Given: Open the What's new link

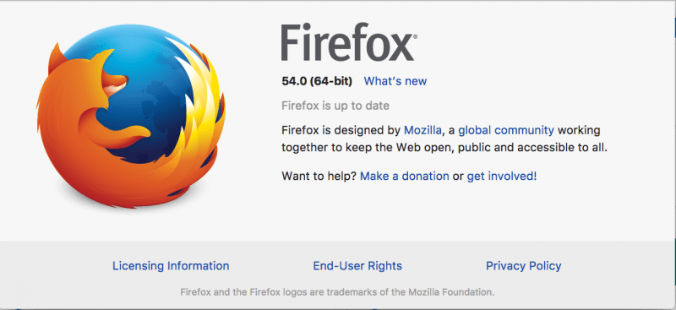Looking at the screenshot, I should pyautogui.click(x=395, y=81).
